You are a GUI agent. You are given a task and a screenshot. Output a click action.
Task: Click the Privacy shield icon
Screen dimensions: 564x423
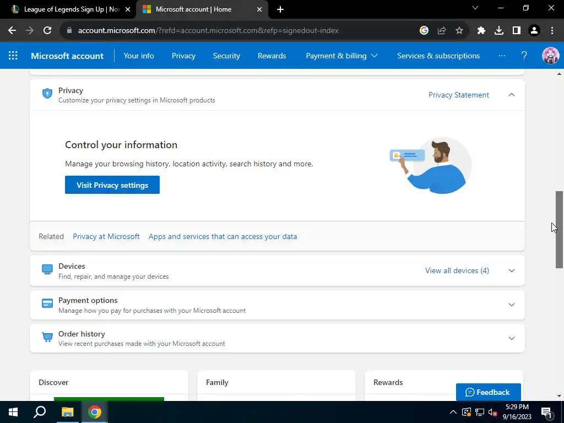[x=47, y=94]
